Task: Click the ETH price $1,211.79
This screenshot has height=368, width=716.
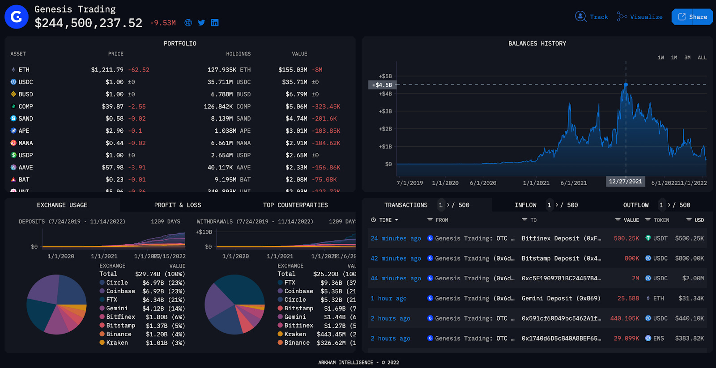Action: tap(107, 70)
